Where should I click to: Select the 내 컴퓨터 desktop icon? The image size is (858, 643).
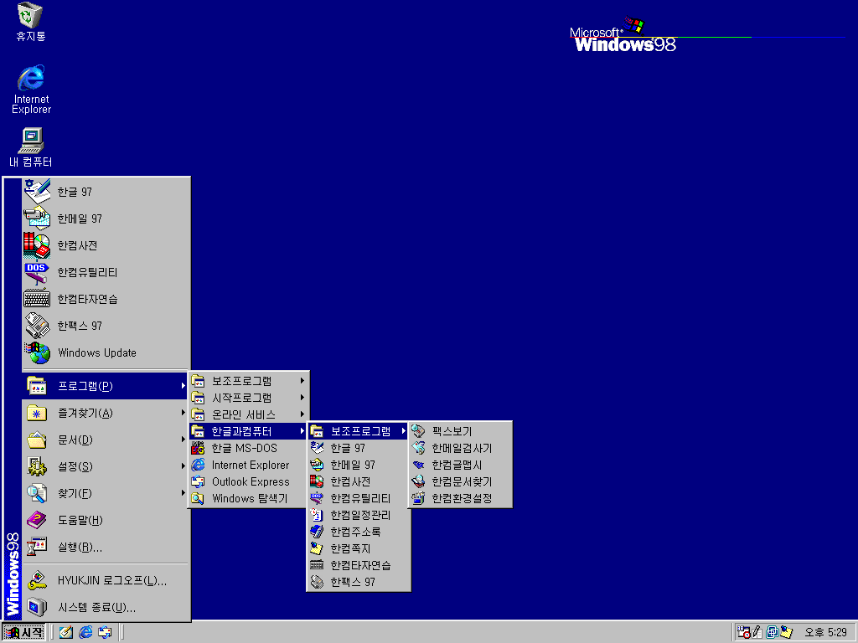[x=31, y=147]
